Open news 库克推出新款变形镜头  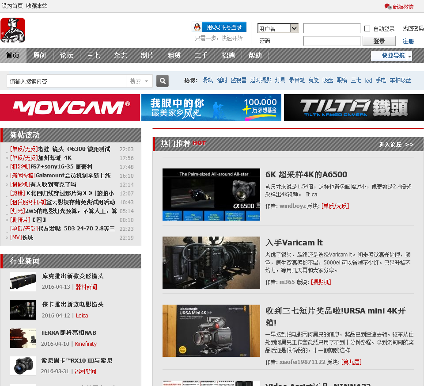click(x=73, y=276)
